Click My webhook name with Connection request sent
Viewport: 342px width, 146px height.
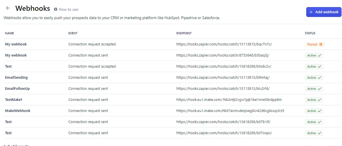point(16,55)
